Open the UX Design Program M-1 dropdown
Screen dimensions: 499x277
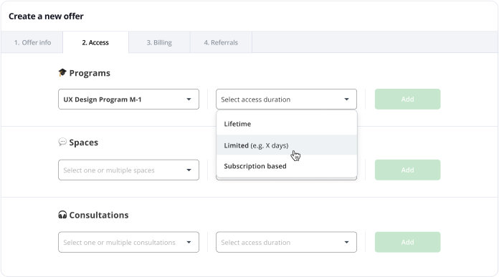click(x=128, y=99)
